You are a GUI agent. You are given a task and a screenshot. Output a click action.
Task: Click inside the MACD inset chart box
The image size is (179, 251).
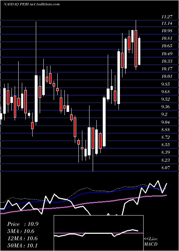[x=98, y=233]
